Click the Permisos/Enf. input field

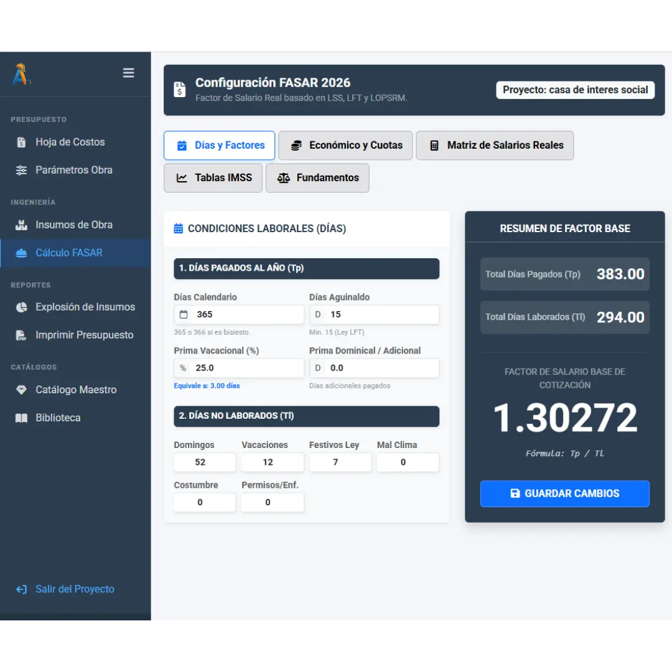tap(273, 502)
